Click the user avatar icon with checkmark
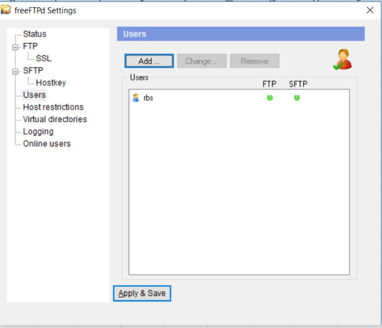382x328 pixels. click(343, 60)
